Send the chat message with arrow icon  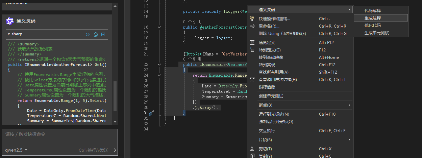pos(114,150)
